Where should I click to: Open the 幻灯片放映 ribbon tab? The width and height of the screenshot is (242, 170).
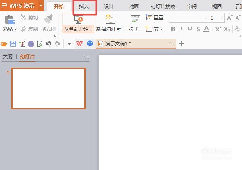click(163, 6)
